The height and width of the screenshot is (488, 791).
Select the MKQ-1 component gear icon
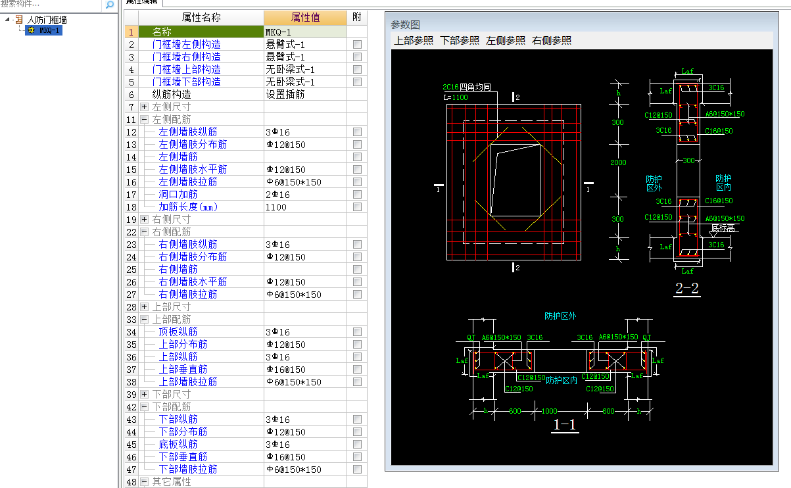tap(31, 30)
